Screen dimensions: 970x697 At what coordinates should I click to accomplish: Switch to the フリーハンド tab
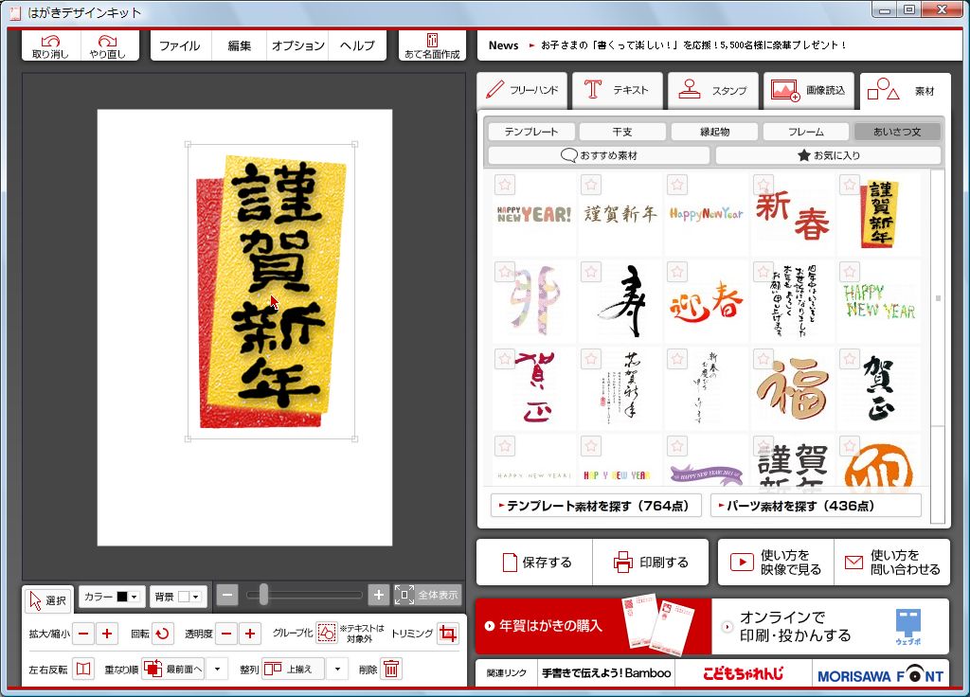click(523, 90)
